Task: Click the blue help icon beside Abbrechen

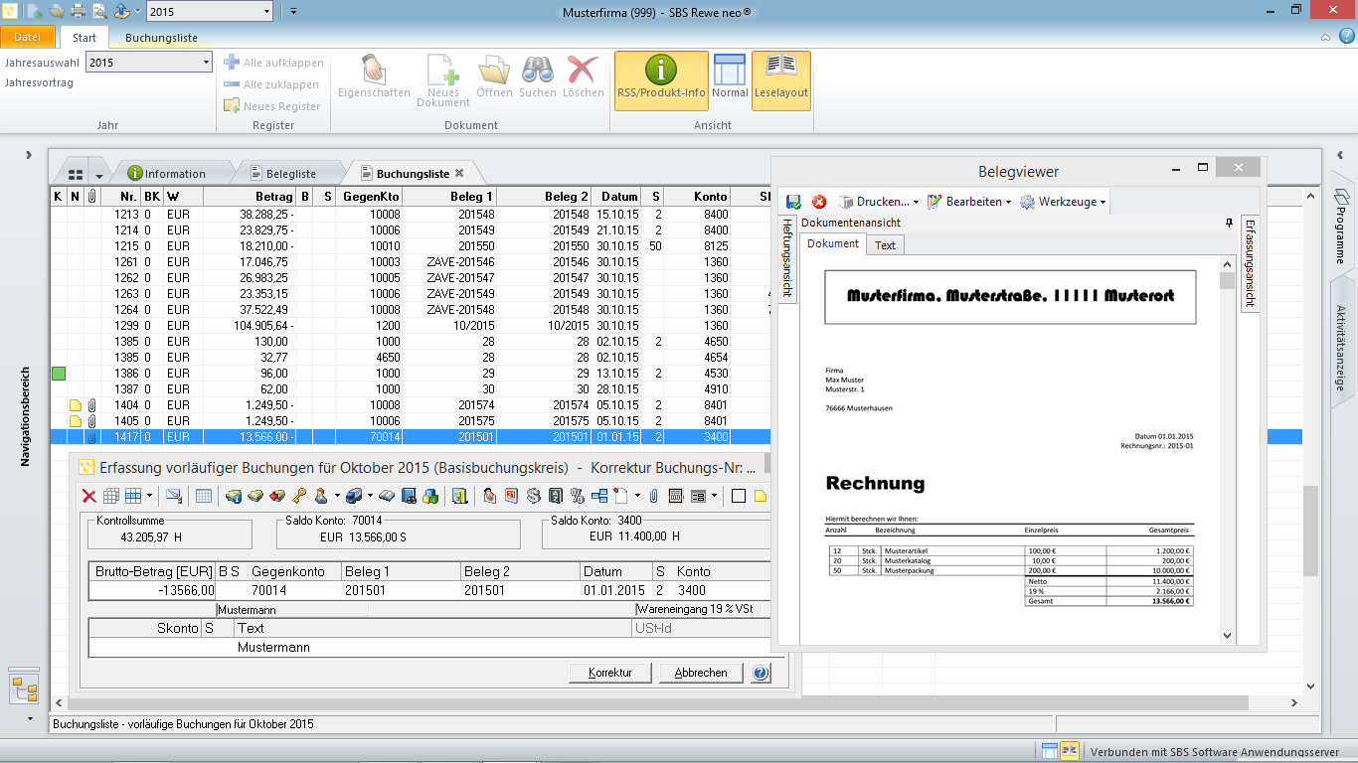Action: 761,673
